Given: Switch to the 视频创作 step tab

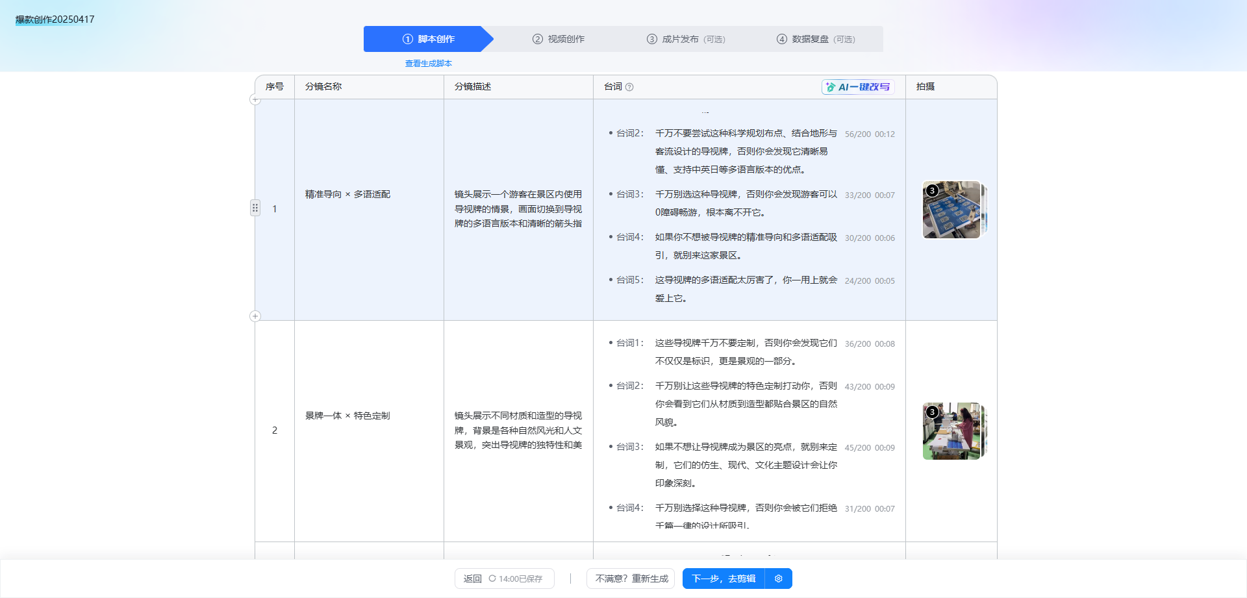Looking at the screenshot, I should pyautogui.click(x=559, y=39).
